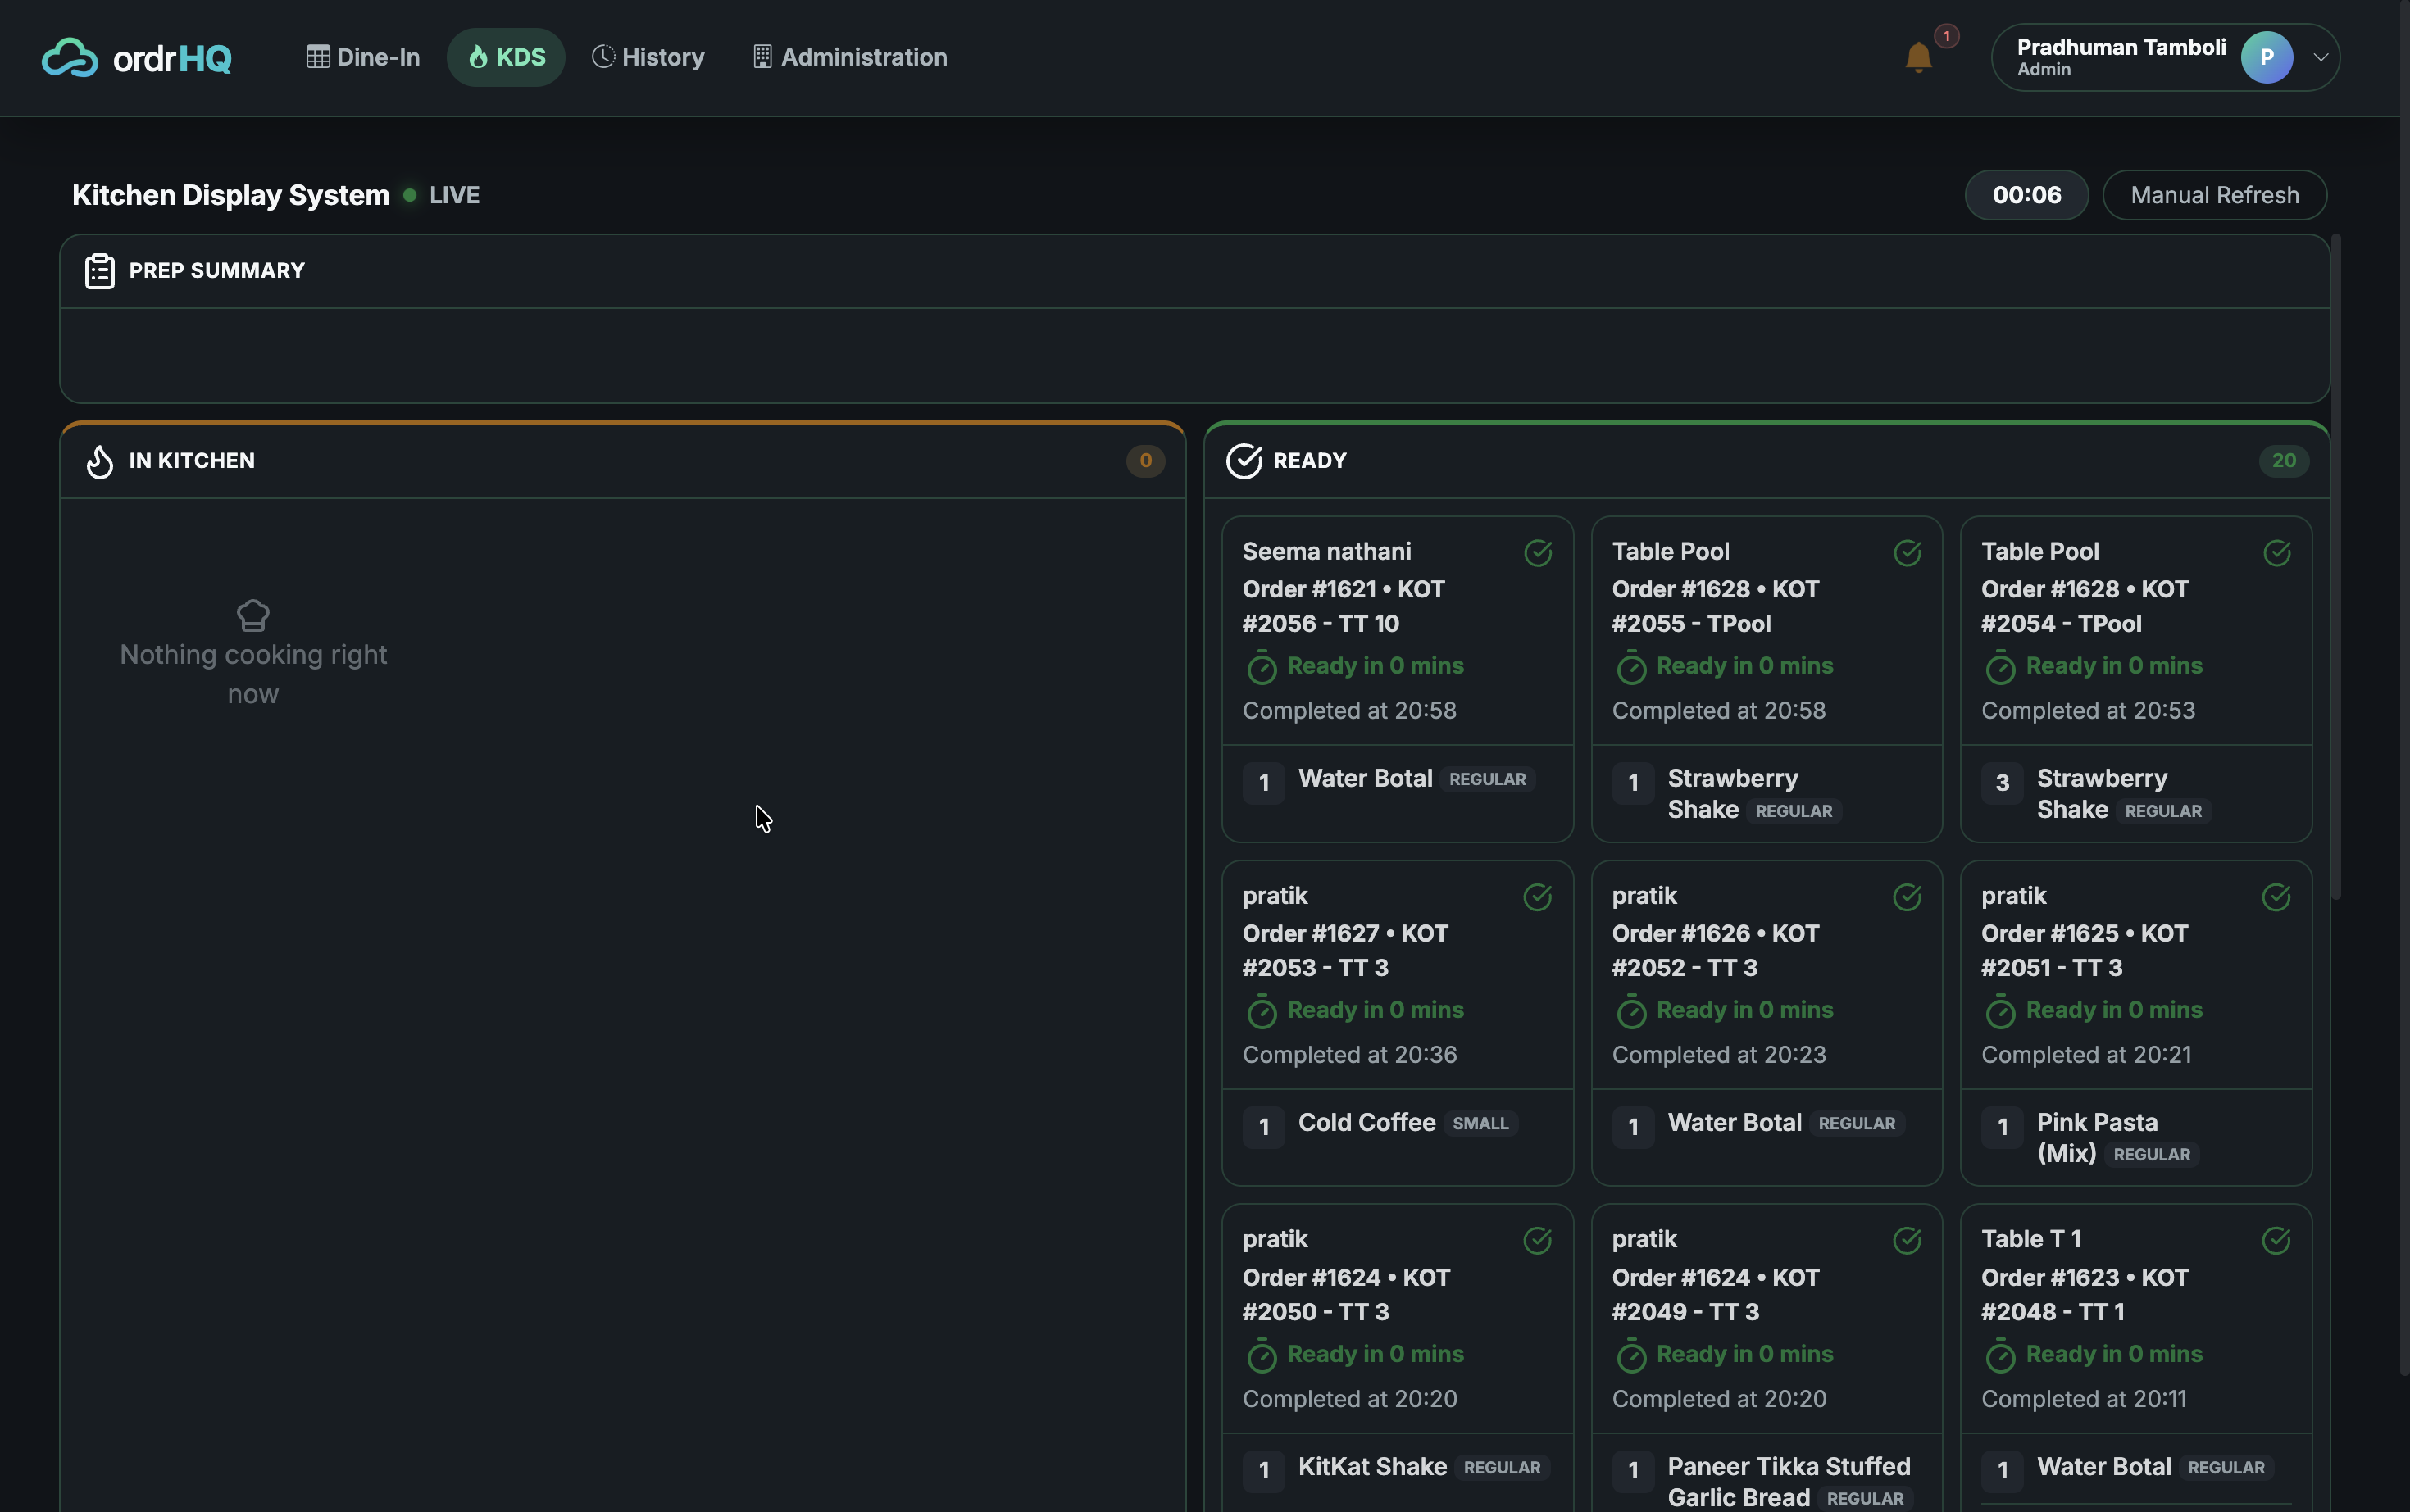Switch to the Dine-In tab
This screenshot has width=2410, height=1512.
coord(363,57)
